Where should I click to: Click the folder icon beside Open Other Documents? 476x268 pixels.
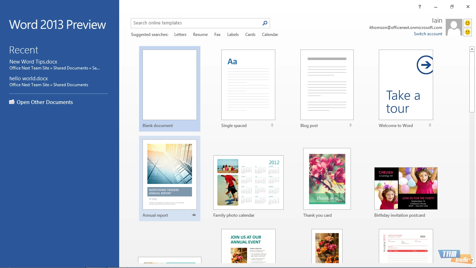(x=12, y=102)
